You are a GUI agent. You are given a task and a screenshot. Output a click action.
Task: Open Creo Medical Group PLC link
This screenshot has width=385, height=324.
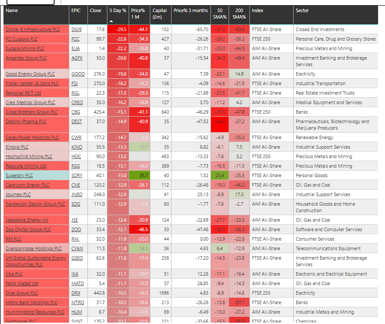point(30,103)
